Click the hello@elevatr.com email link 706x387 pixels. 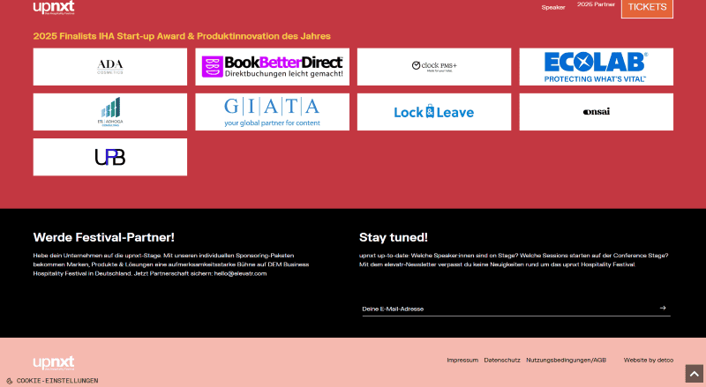(x=240, y=273)
